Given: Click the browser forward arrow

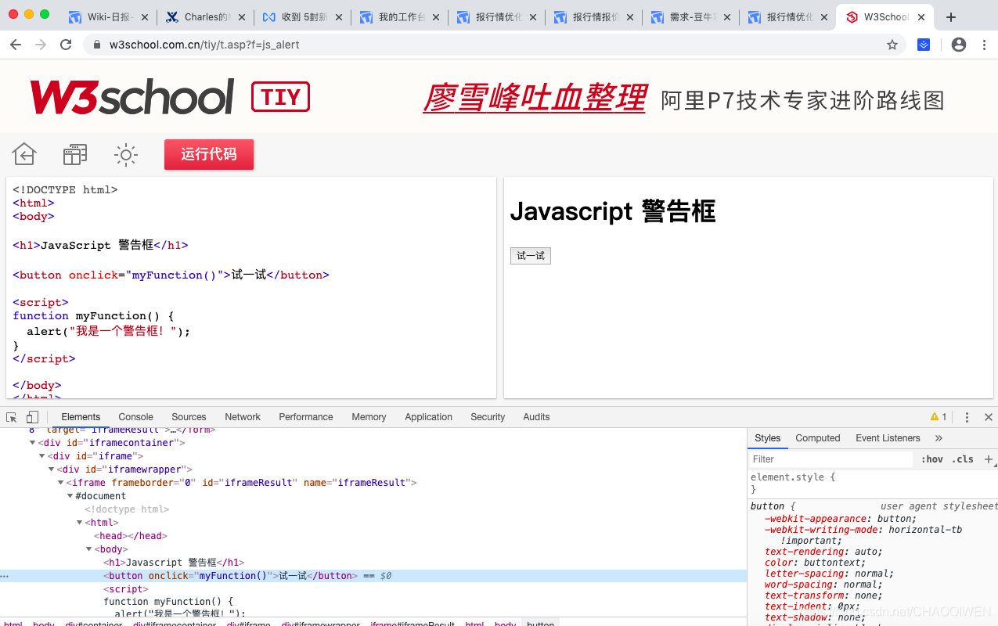Looking at the screenshot, I should click(41, 45).
